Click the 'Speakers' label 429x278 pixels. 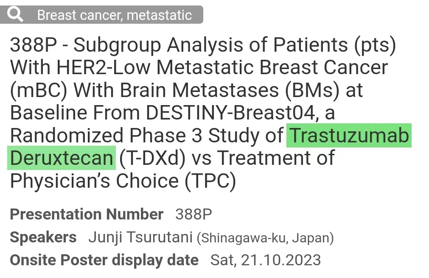pyautogui.click(x=43, y=237)
